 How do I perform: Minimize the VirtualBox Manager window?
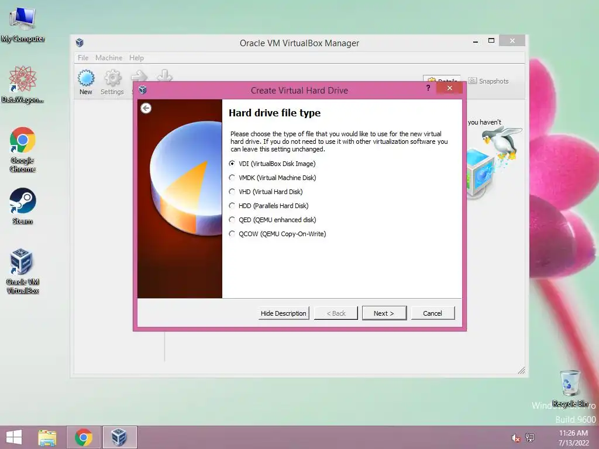tap(476, 42)
